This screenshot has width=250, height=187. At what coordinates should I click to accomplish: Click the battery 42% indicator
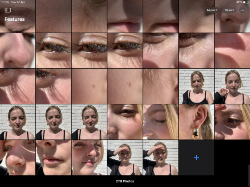click(242, 2)
